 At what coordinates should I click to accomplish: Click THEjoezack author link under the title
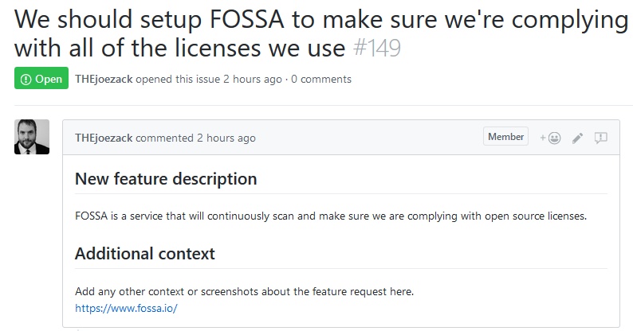pos(104,79)
